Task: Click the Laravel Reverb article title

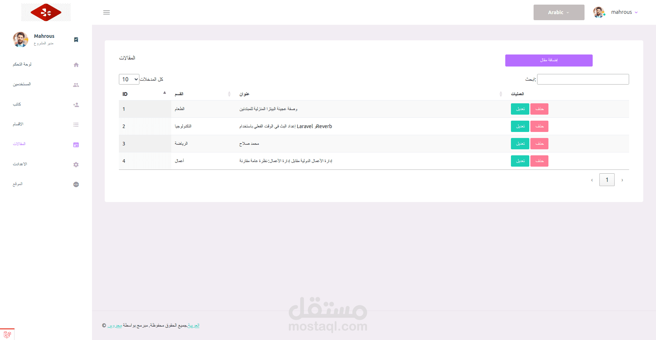Action: tap(286, 126)
